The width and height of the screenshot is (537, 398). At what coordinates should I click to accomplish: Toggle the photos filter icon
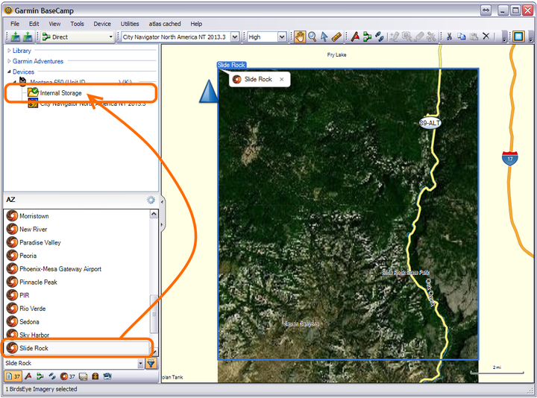(107, 376)
